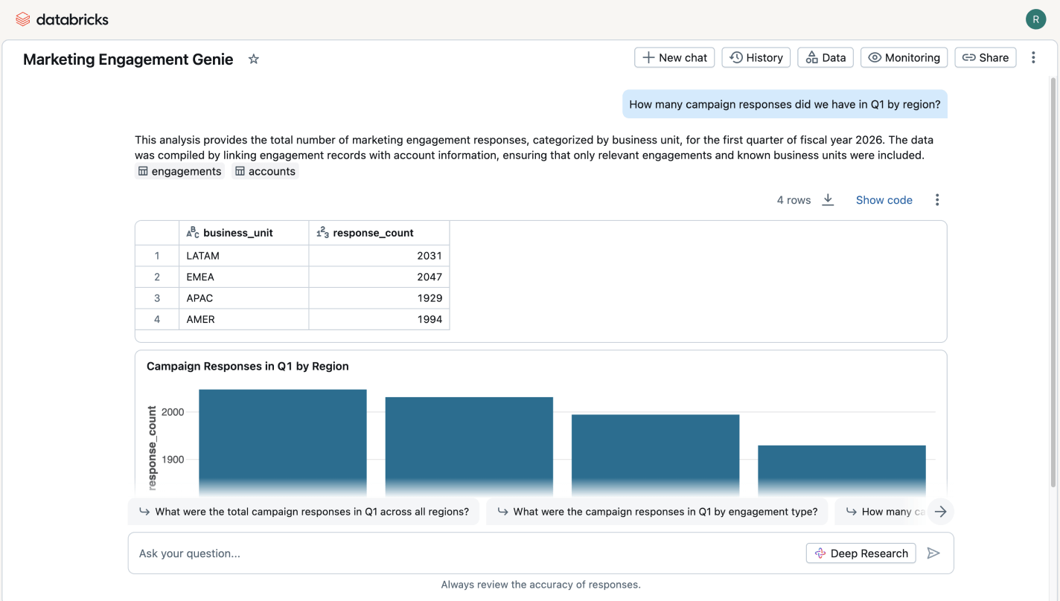
Task: Star the Marketing Engagement Genie space
Action: coord(254,59)
